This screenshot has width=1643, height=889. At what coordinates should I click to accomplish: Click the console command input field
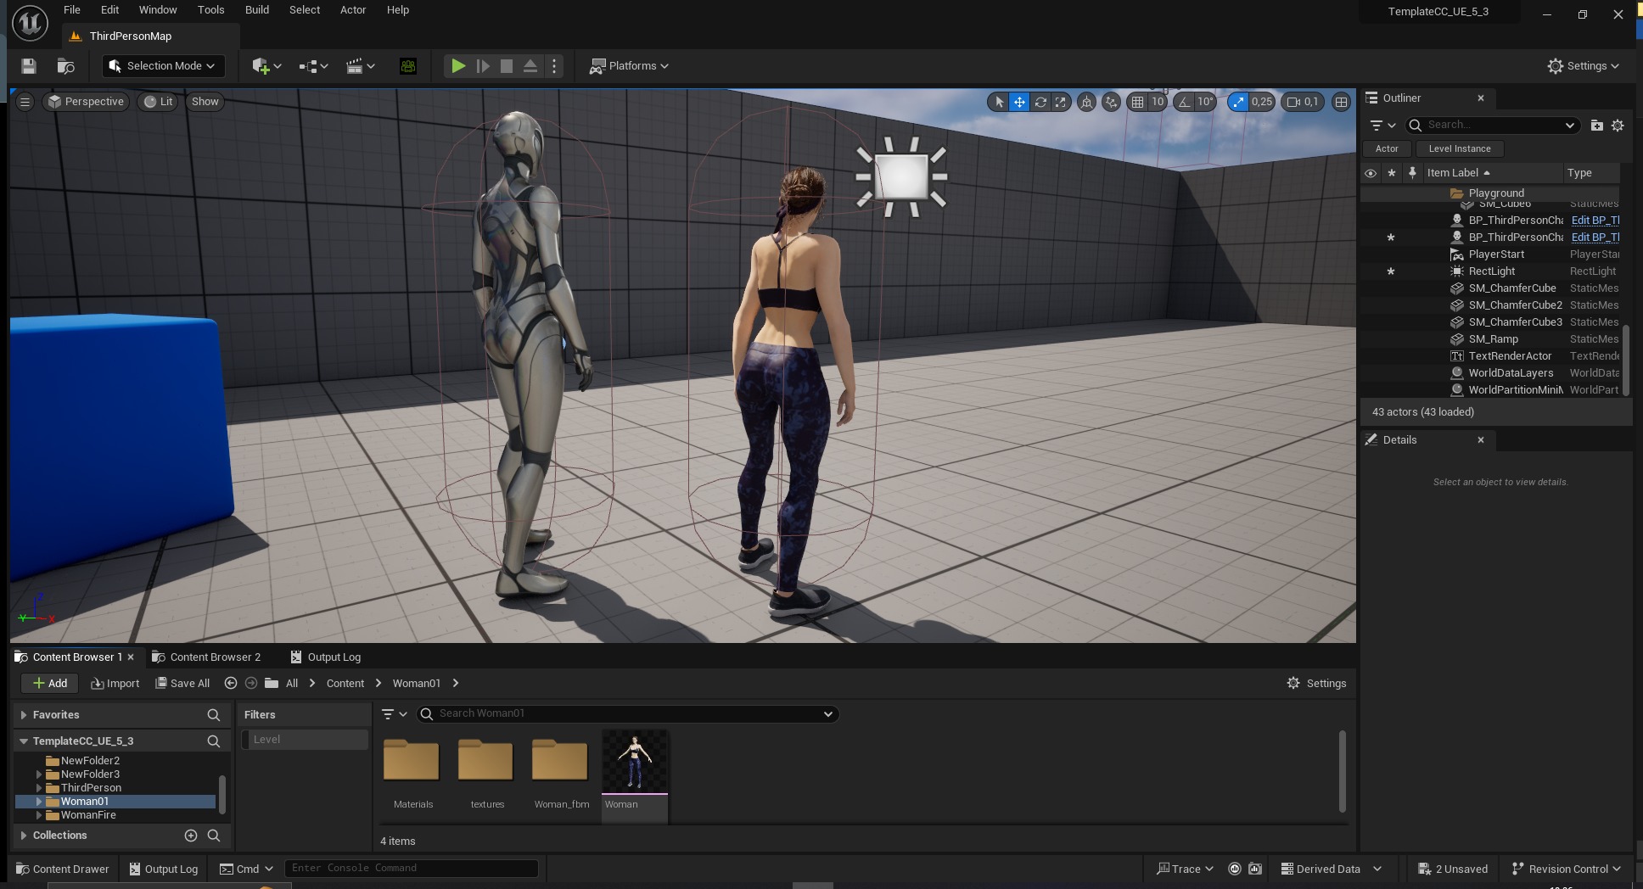point(412,869)
